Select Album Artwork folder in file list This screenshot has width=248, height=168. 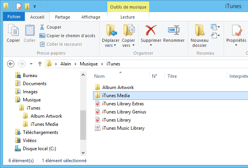[x=114, y=87]
